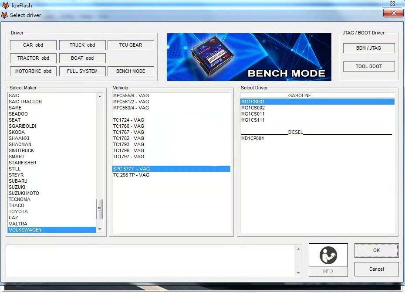Cancel the Select driver dialog

[x=376, y=269]
